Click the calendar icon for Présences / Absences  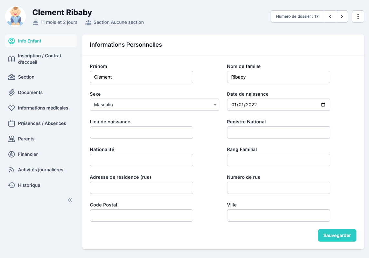tap(12, 123)
